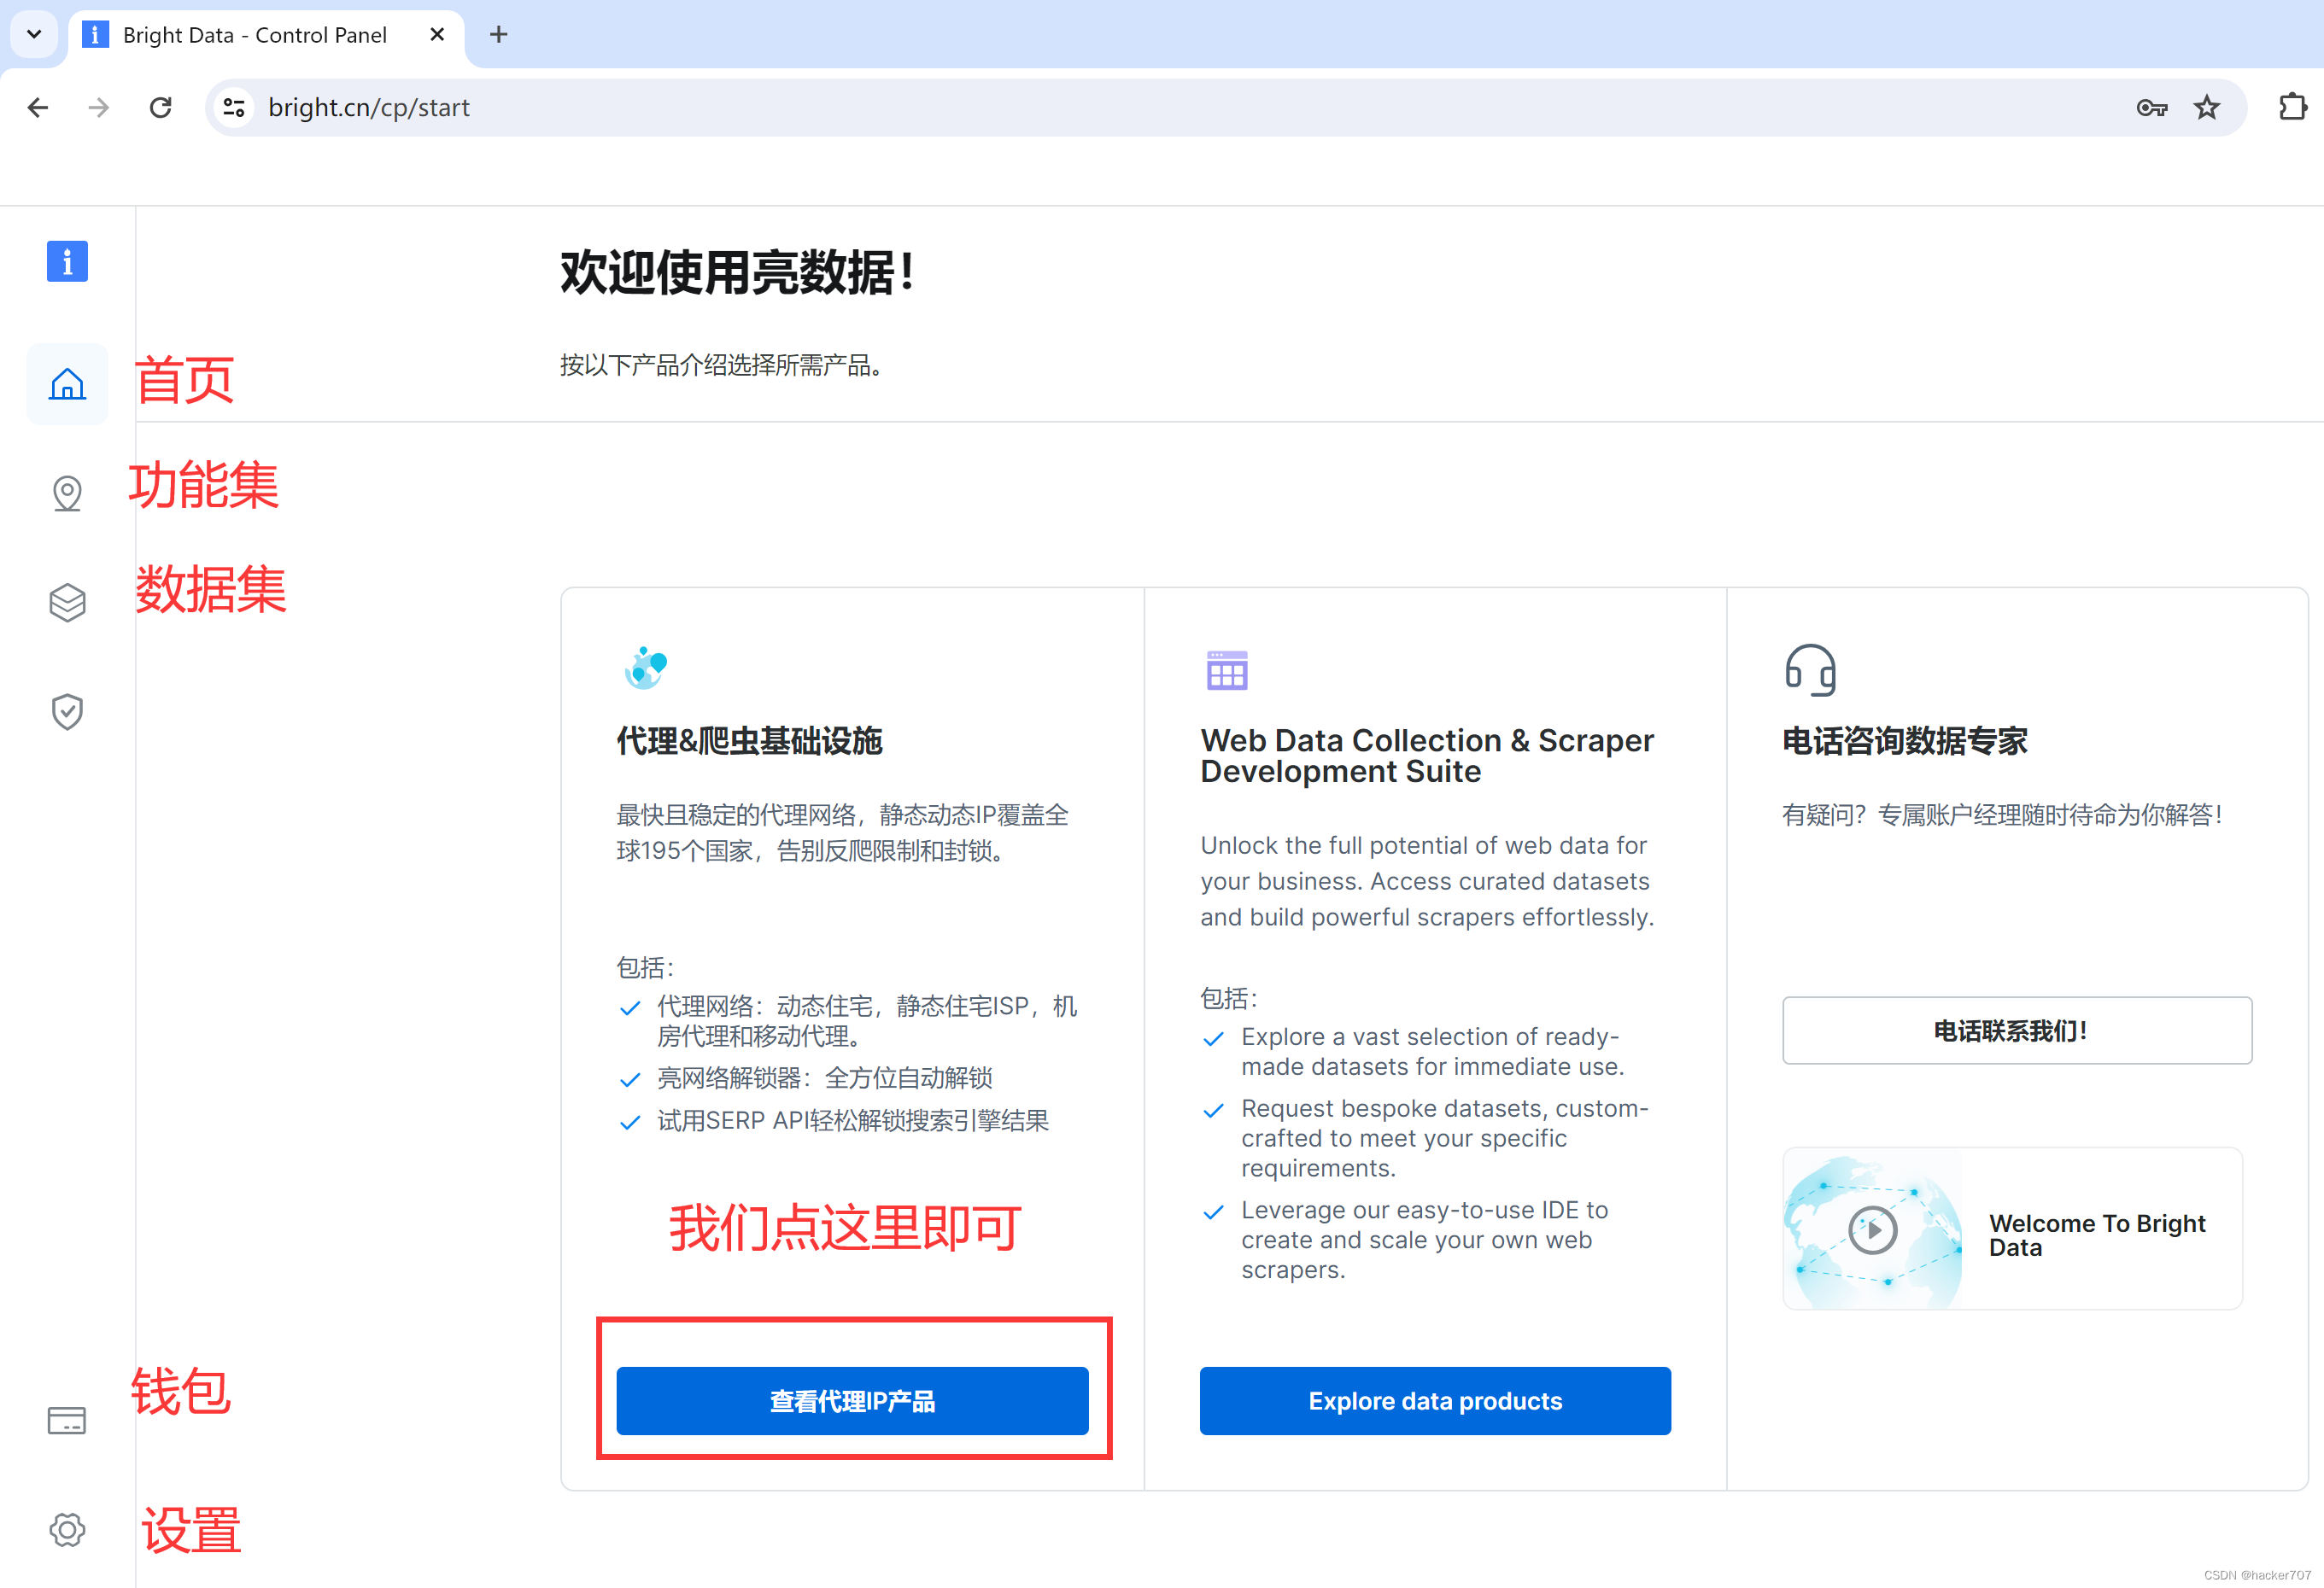This screenshot has width=2324, height=1588.
Task: Click the address bar URL bright.cn/cp/start
Action: (x=368, y=108)
